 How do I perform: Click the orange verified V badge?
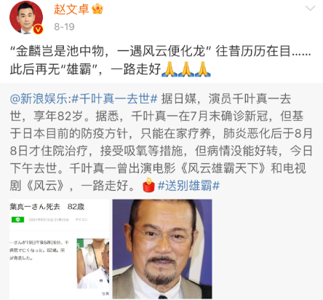(38, 30)
